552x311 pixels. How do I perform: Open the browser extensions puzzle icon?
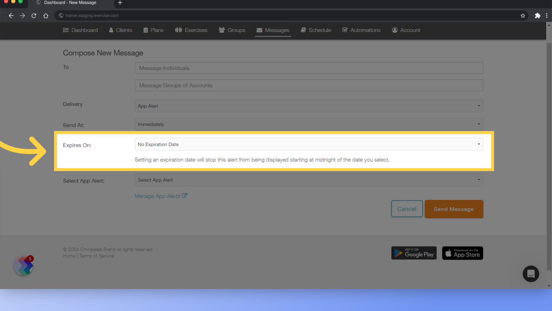(537, 16)
